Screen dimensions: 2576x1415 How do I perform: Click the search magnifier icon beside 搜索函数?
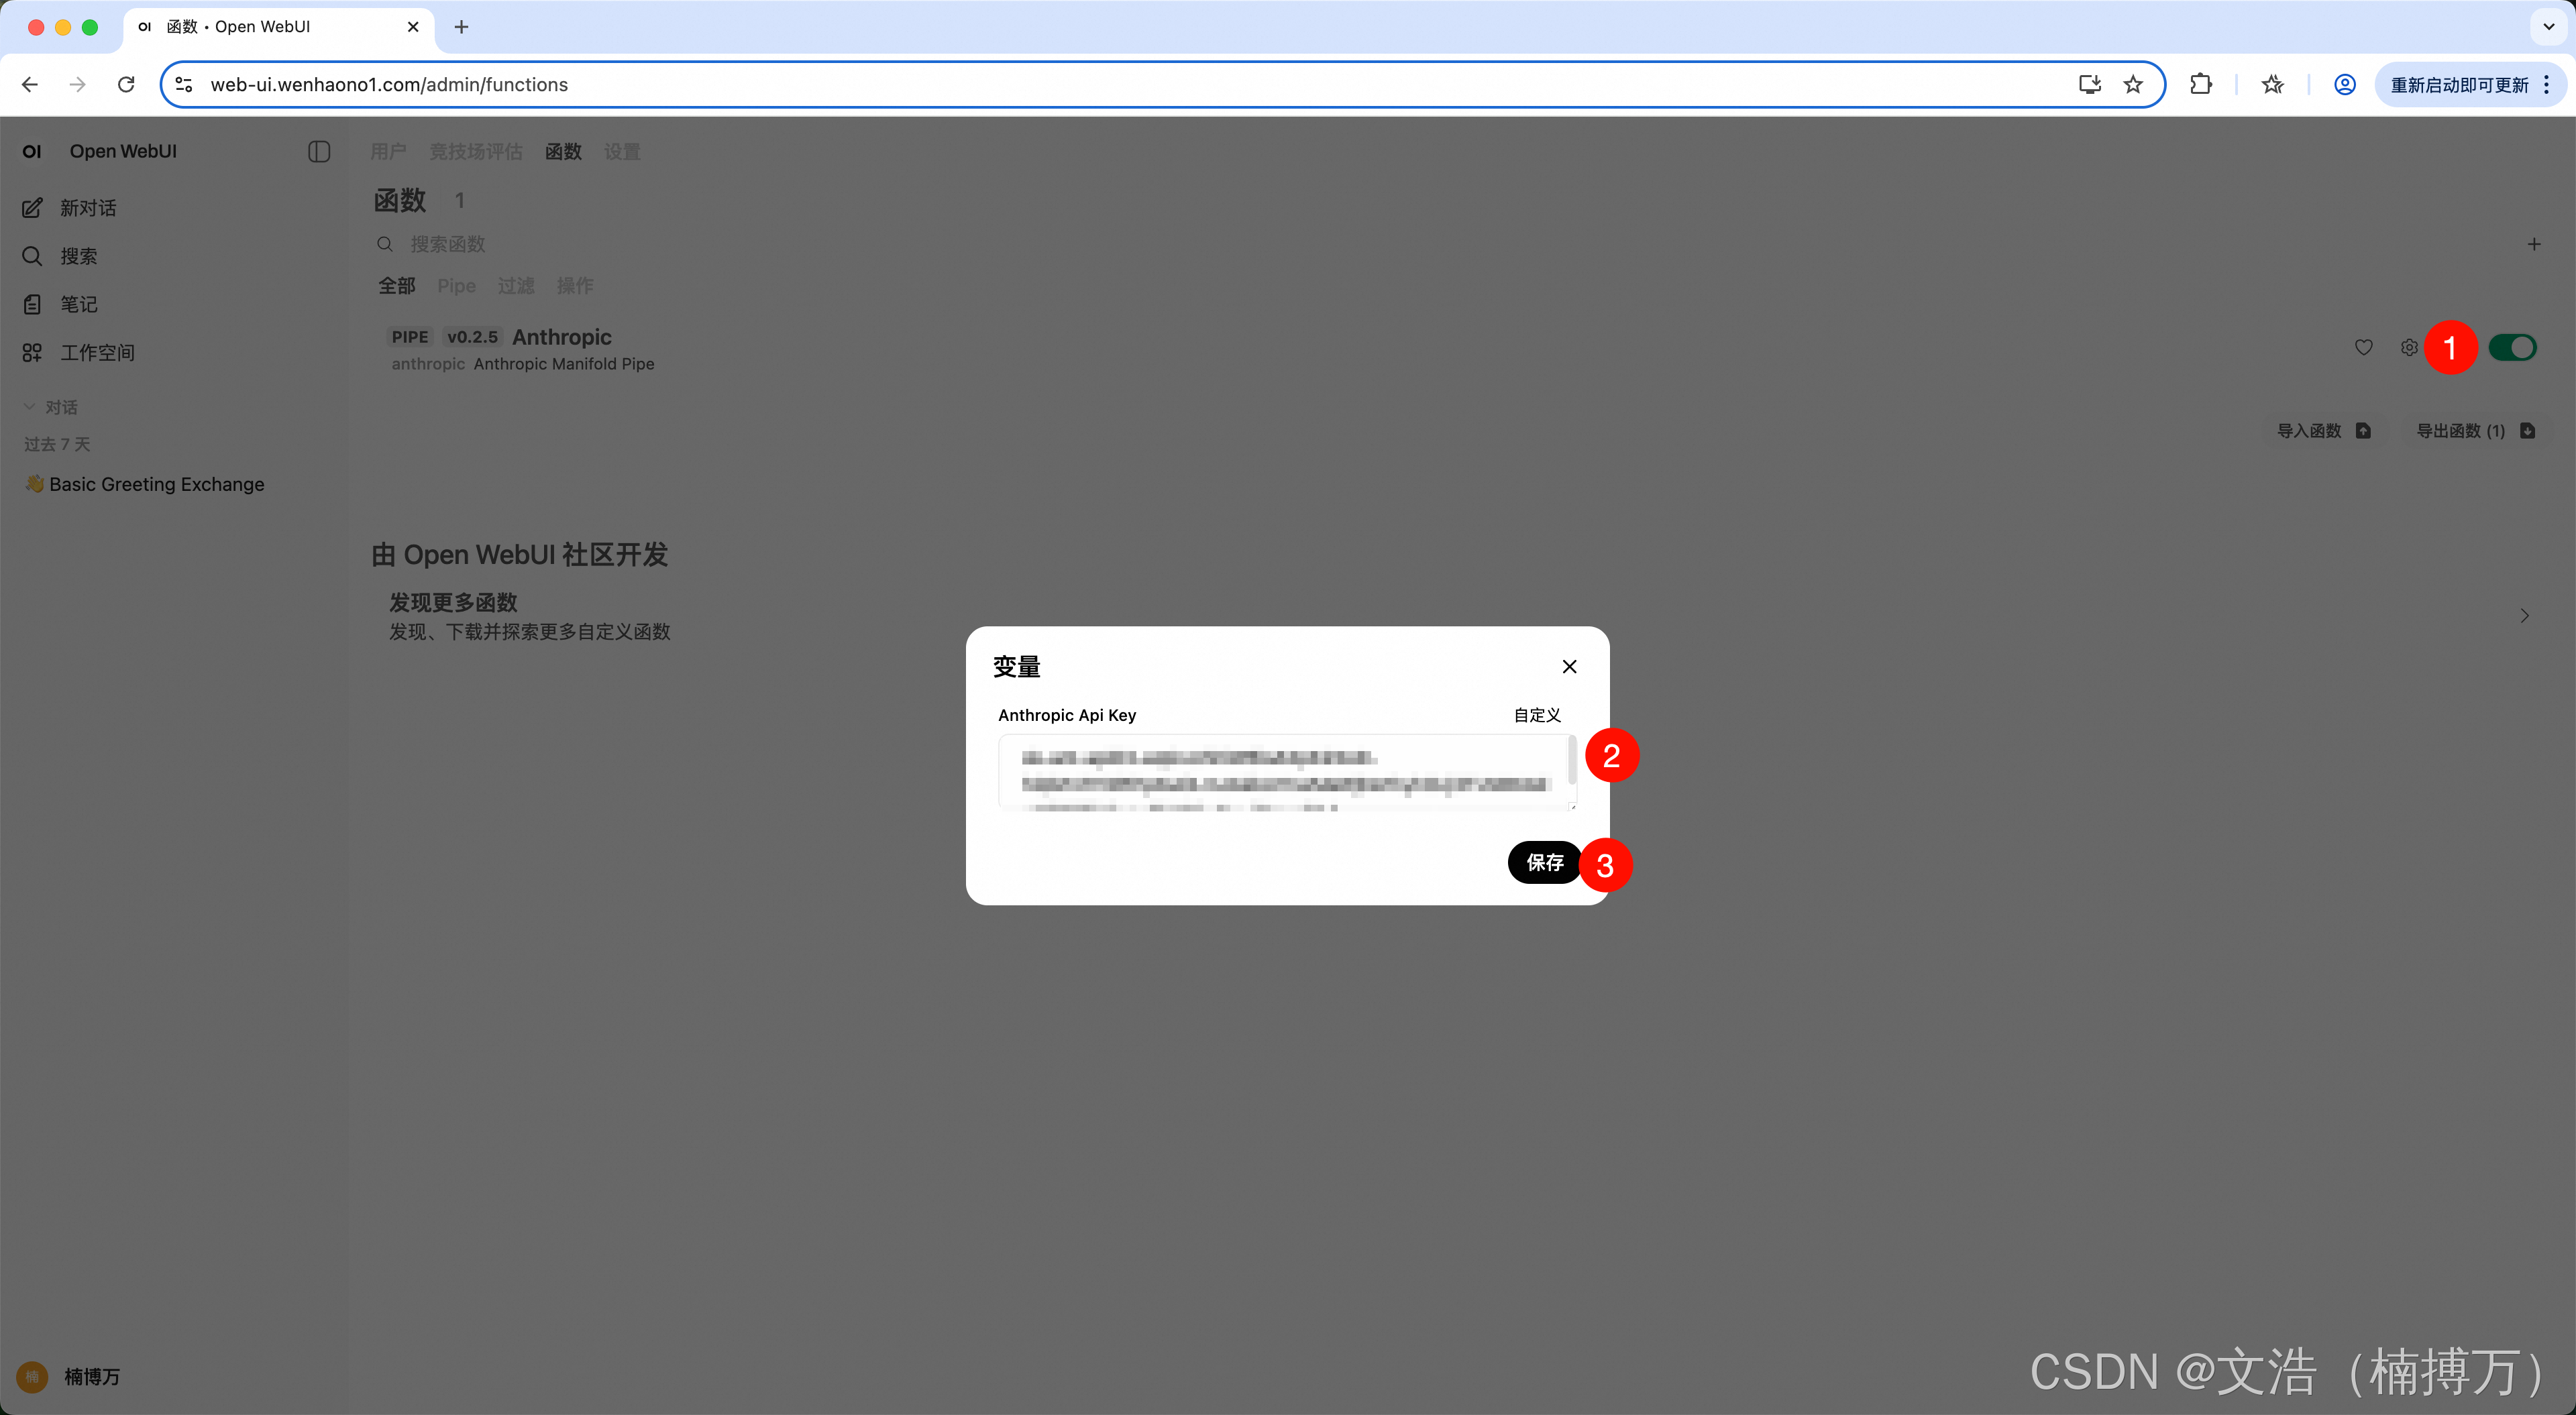384,244
